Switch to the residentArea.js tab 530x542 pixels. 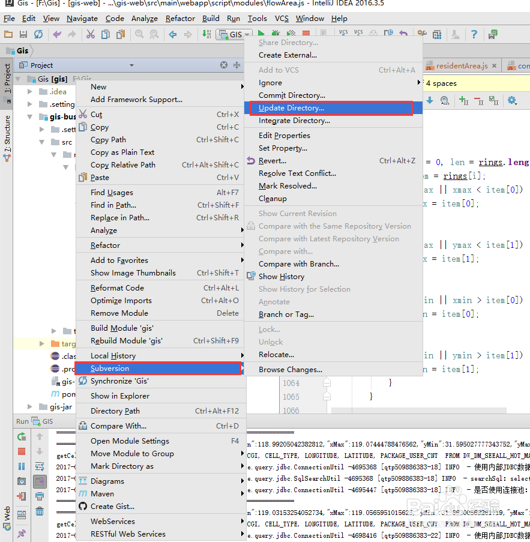point(462,65)
